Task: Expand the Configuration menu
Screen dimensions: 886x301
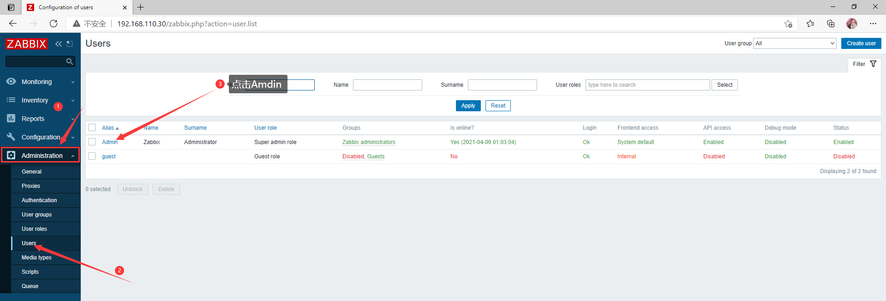Action: point(73,138)
